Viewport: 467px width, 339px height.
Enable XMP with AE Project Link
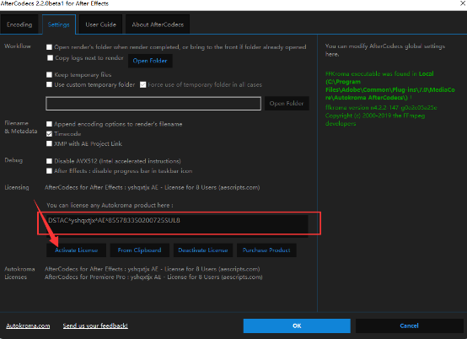click(x=49, y=143)
